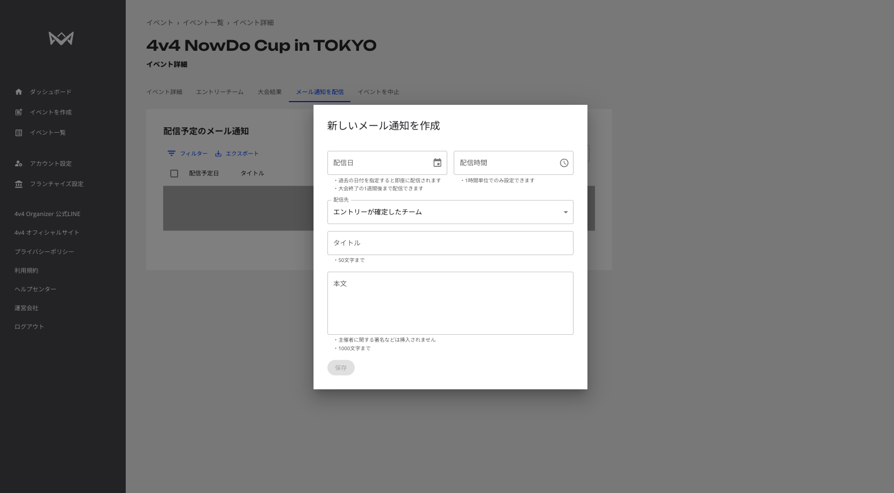Click ログアウト in the sidebar
The width and height of the screenshot is (894, 493).
click(29, 327)
